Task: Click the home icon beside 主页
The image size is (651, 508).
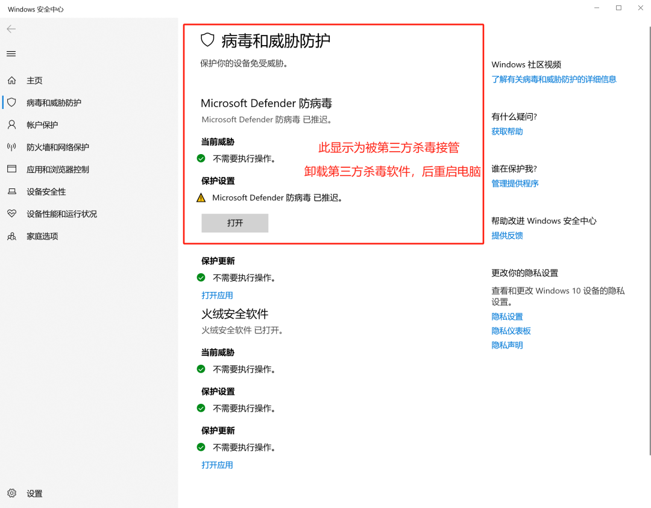Action: 11,80
